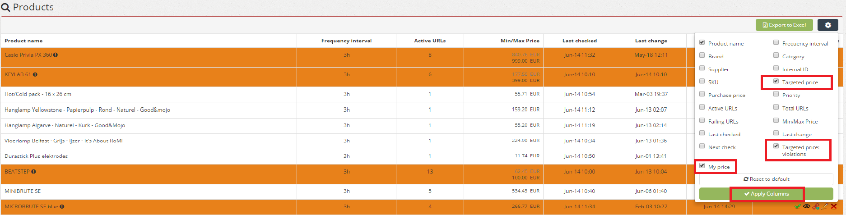
Task: Sort by Product name column header
Action: click(23, 41)
